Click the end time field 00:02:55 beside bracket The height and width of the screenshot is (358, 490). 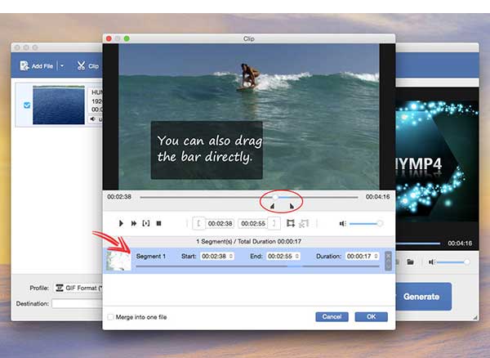point(253,224)
